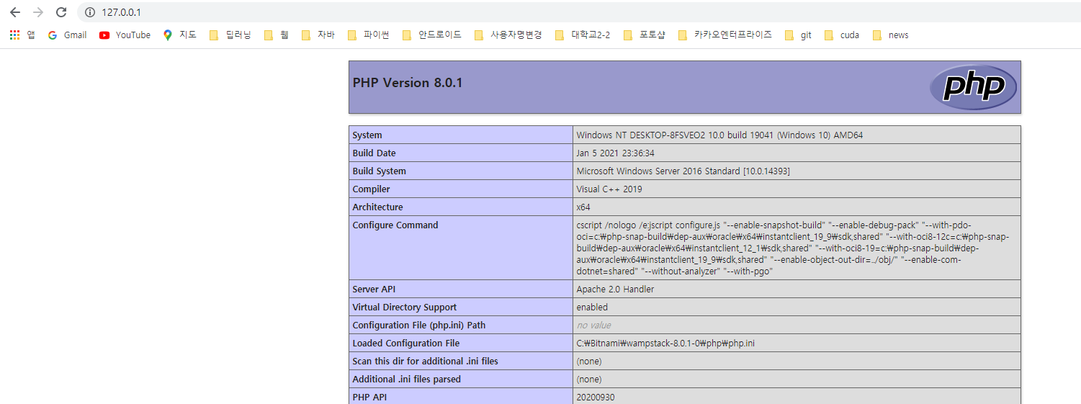Click the PHP API label

pos(369,398)
